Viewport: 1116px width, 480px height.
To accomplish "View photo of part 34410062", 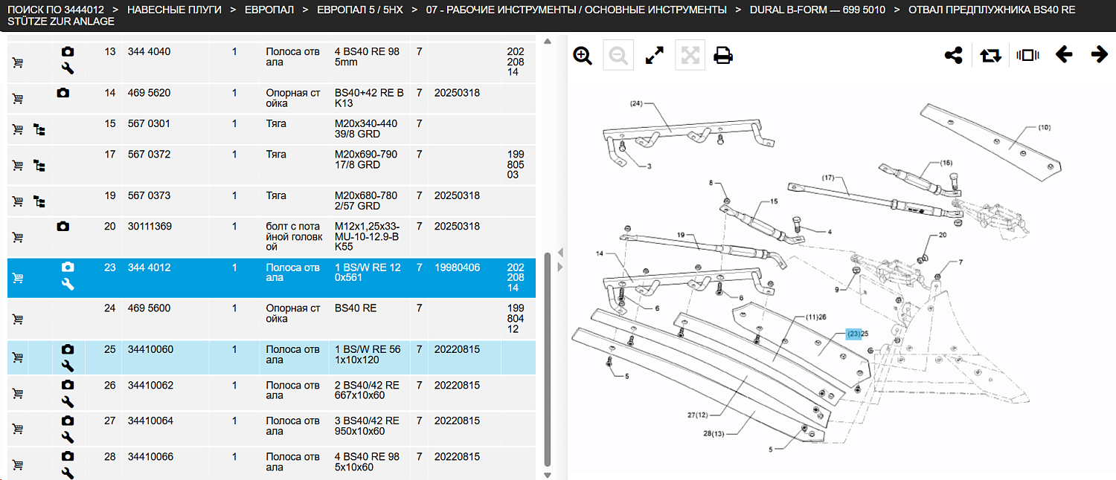I will pyautogui.click(x=68, y=385).
